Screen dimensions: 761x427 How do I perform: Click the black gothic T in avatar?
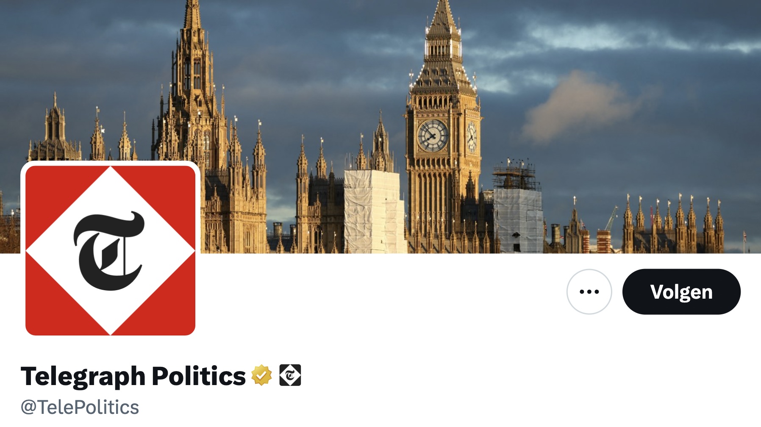pyautogui.click(x=109, y=251)
